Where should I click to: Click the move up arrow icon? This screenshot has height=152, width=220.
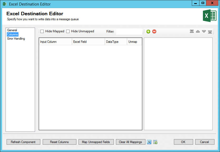click(198, 31)
